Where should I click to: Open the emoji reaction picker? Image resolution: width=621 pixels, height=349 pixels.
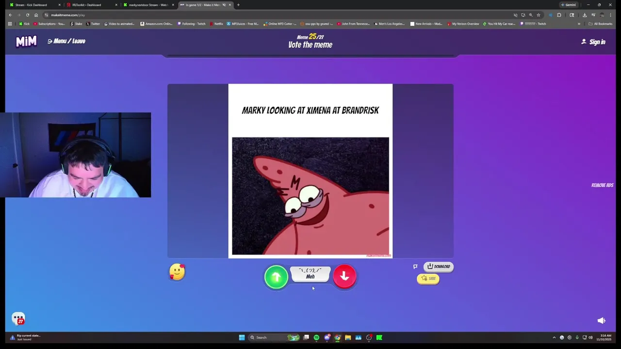[177, 272]
